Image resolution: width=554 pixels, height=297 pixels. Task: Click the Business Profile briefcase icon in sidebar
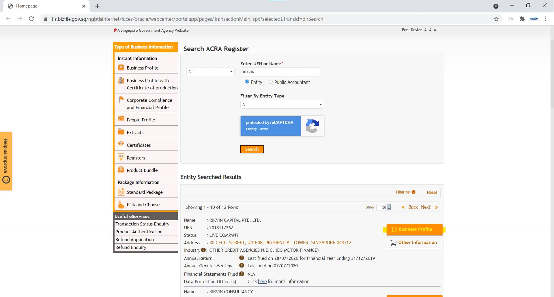[121, 67]
